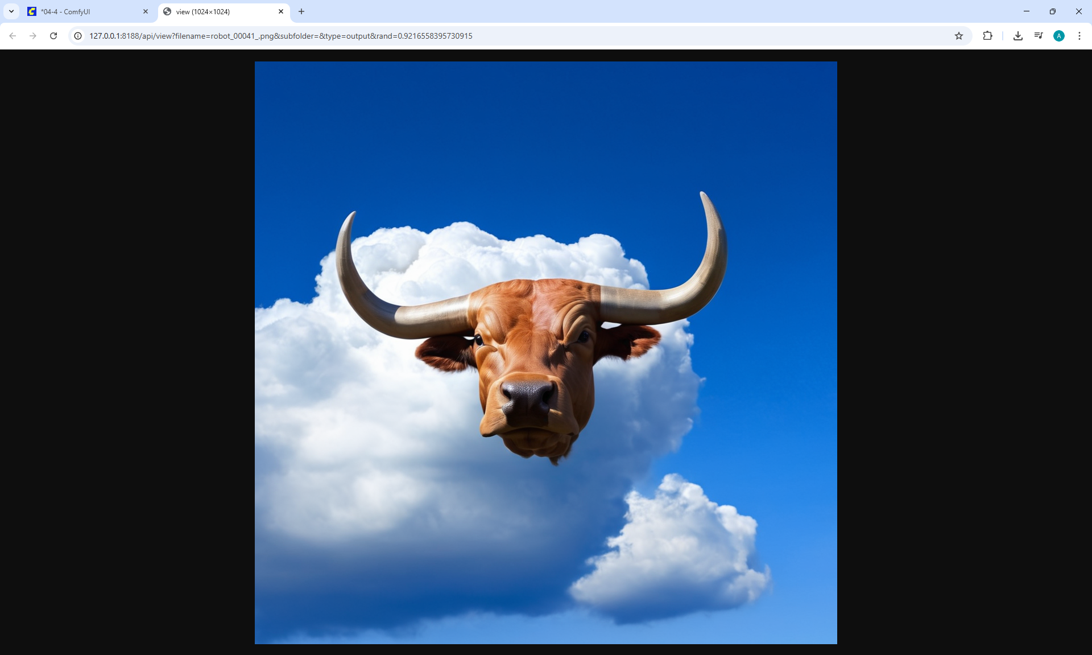Open a new tab with plus button
The image size is (1092, 655).
(301, 11)
